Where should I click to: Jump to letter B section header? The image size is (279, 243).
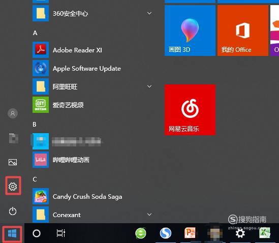(x=35, y=124)
